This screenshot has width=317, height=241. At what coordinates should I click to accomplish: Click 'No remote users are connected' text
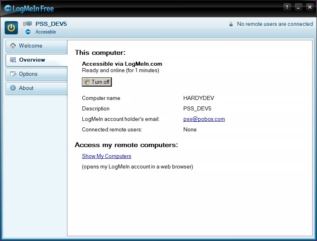point(275,24)
